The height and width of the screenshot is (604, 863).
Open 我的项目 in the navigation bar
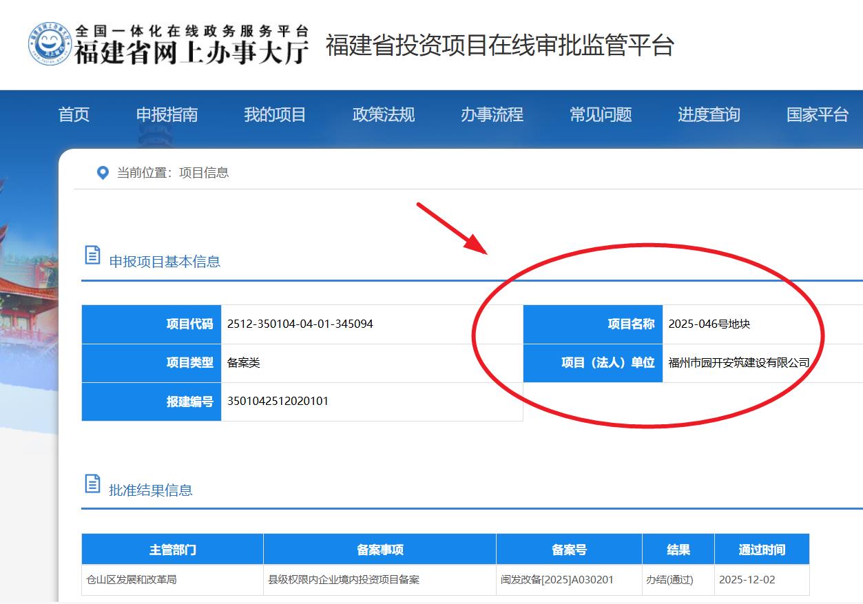tap(275, 115)
